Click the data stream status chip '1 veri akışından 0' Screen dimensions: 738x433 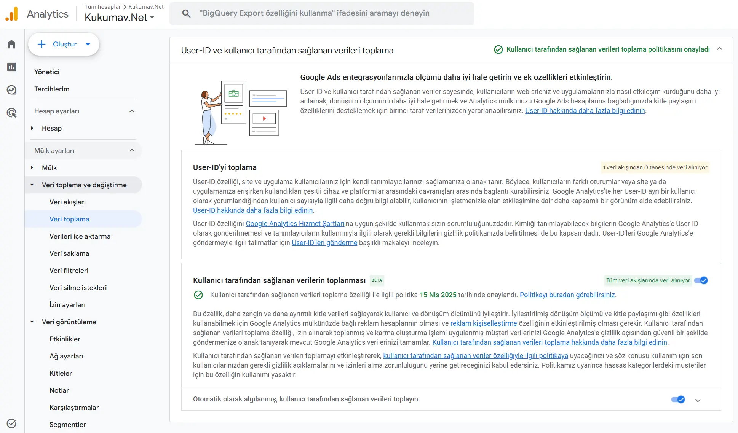(x=655, y=167)
